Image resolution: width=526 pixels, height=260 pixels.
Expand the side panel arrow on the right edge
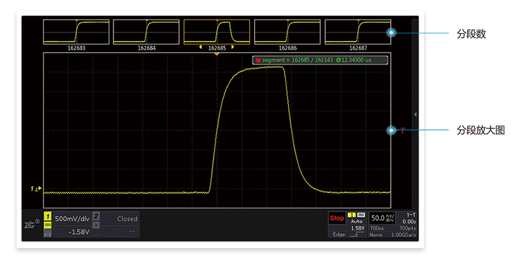click(x=415, y=114)
